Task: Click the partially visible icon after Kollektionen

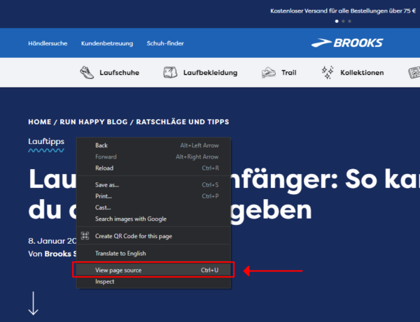Action: pyautogui.click(x=414, y=73)
